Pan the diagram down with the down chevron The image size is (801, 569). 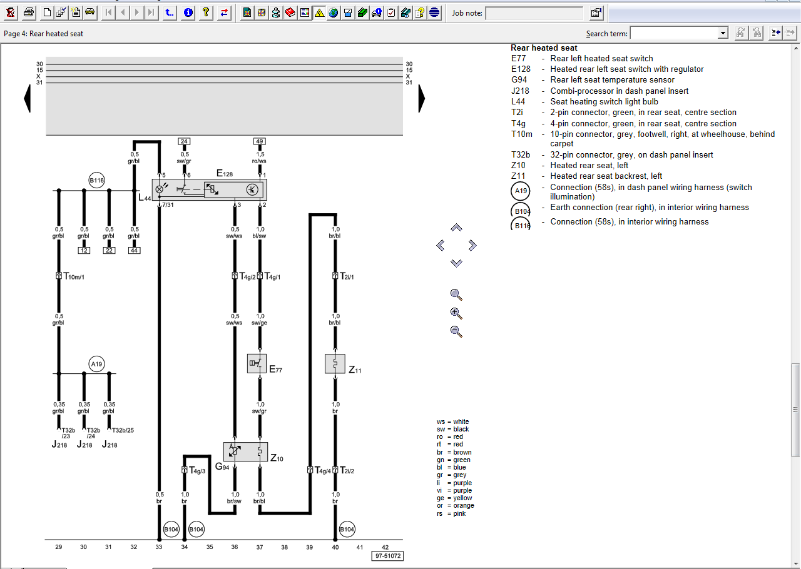click(x=456, y=263)
